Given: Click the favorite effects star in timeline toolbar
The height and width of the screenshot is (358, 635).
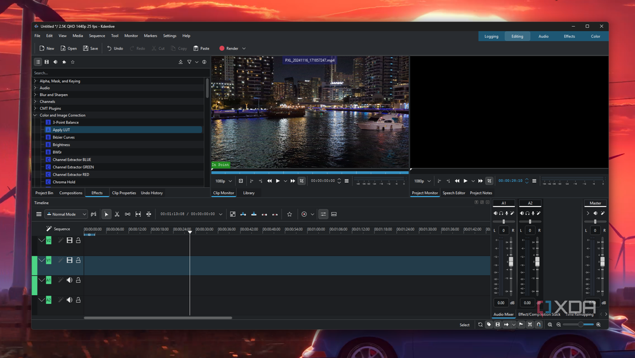Looking at the screenshot, I should (289, 214).
